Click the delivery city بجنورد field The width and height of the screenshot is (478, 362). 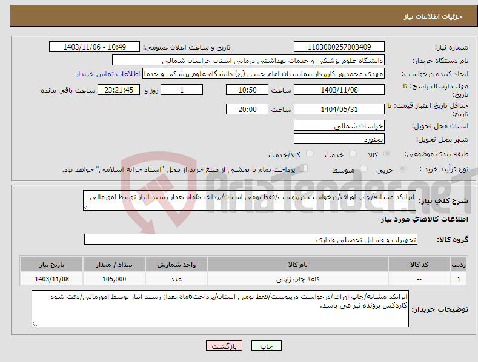[x=339, y=139]
